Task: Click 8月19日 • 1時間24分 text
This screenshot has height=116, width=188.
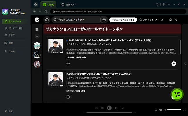Action: (76, 91)
